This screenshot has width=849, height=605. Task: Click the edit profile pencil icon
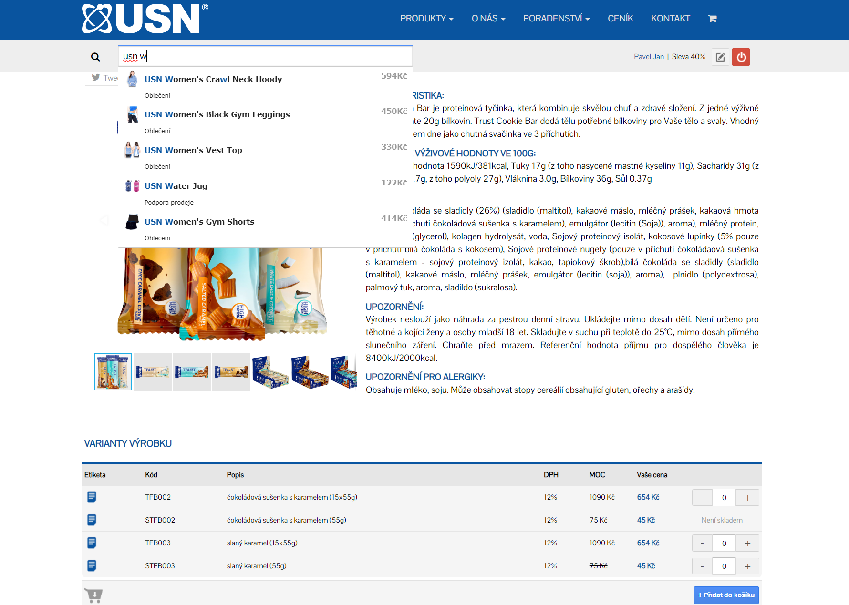click(720, 57)
